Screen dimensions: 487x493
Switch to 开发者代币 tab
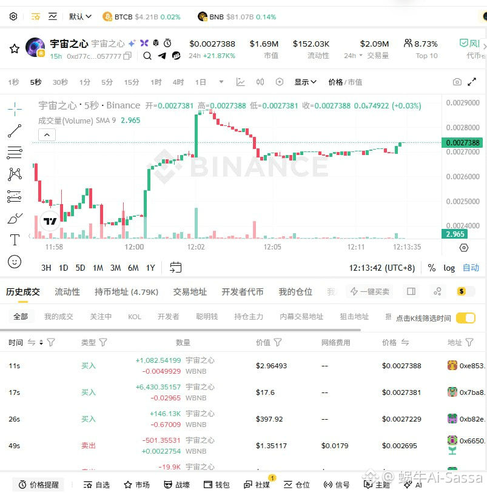click(243, 292)
